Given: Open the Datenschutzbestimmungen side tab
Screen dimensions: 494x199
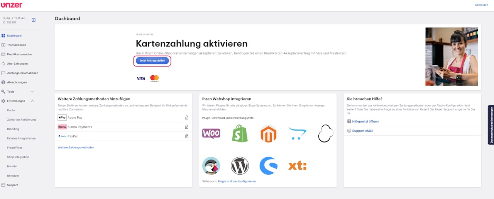Looking at the screenshot, I should click(491, 125).
